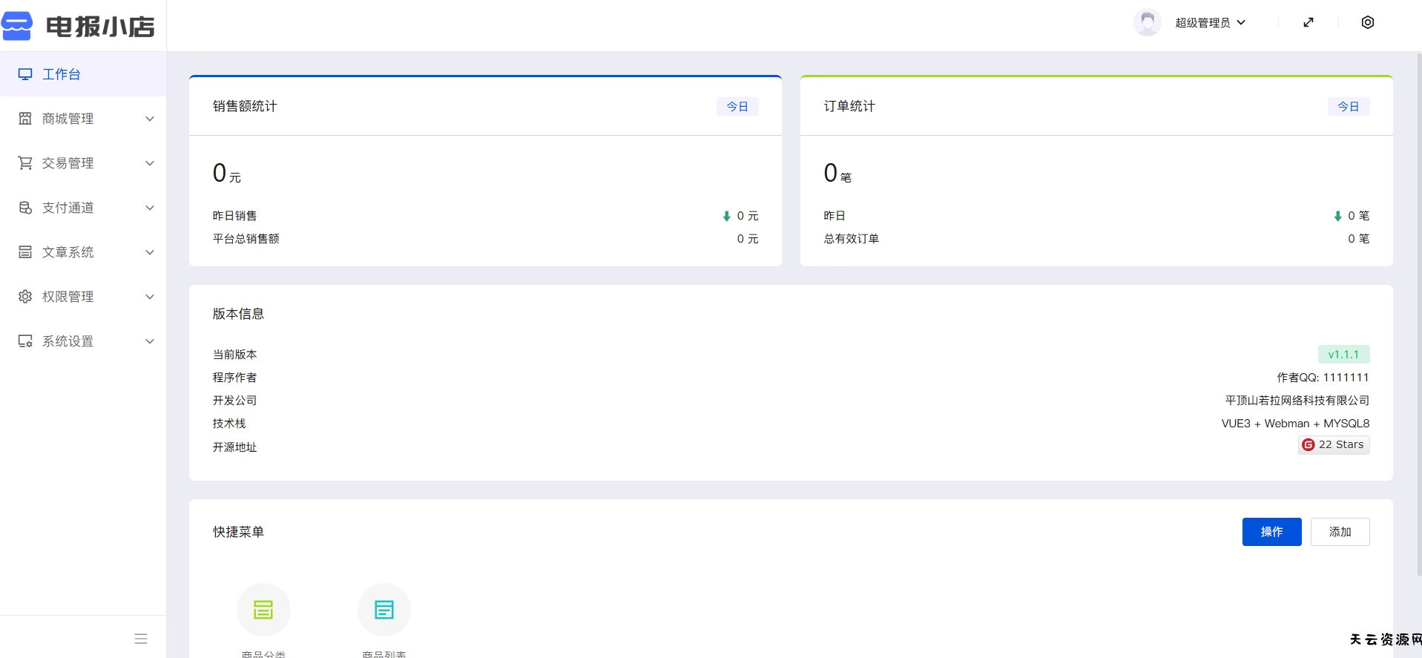Open the settings icon in the header
1422x658 pixels.
(1367, 22)
